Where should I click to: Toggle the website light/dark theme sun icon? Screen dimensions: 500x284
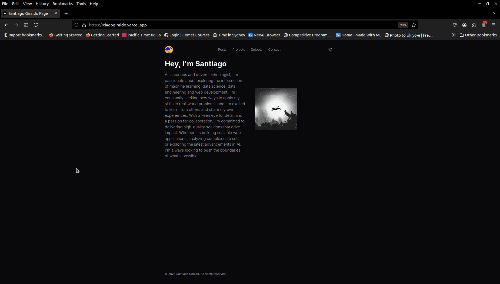point(330,50)
